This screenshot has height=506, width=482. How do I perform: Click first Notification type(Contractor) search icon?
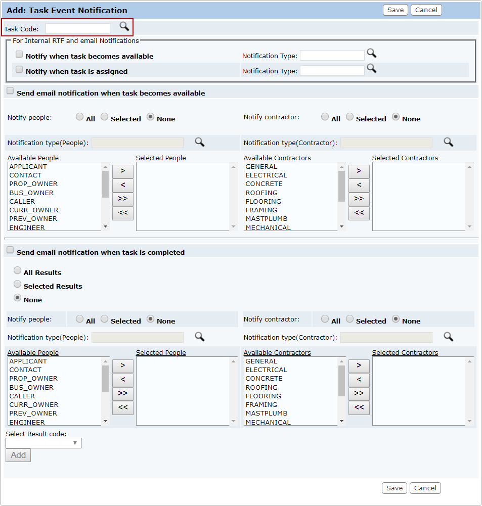tap(448, 142)
